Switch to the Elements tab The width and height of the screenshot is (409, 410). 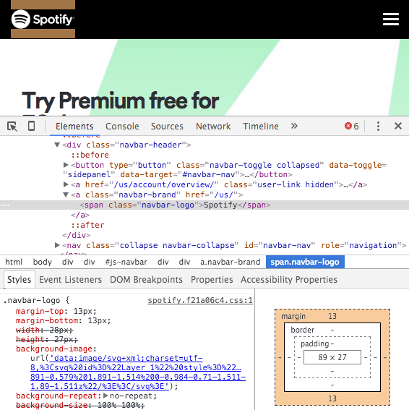pos(74,127)
